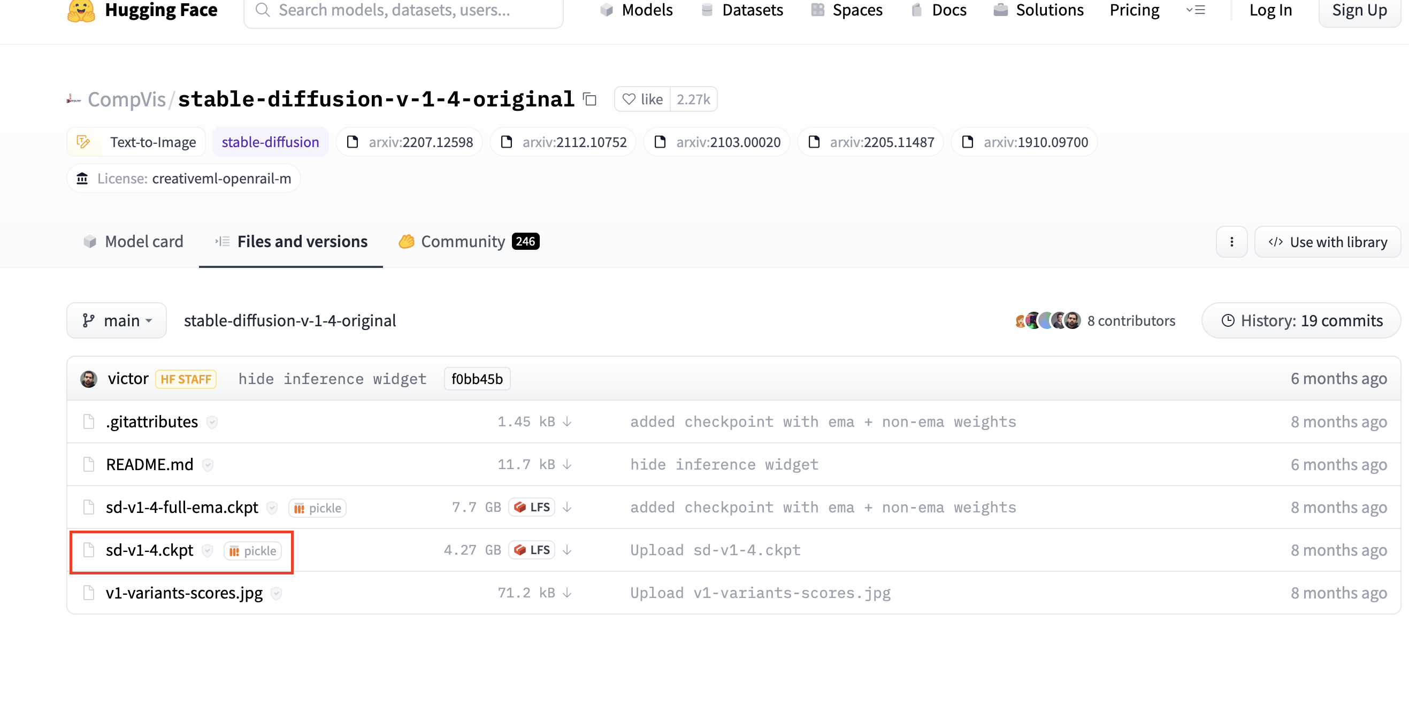The height and width of the screenshot is (721, 1409).
Task: Go to Models in top navigation
Action: point(636,10)
